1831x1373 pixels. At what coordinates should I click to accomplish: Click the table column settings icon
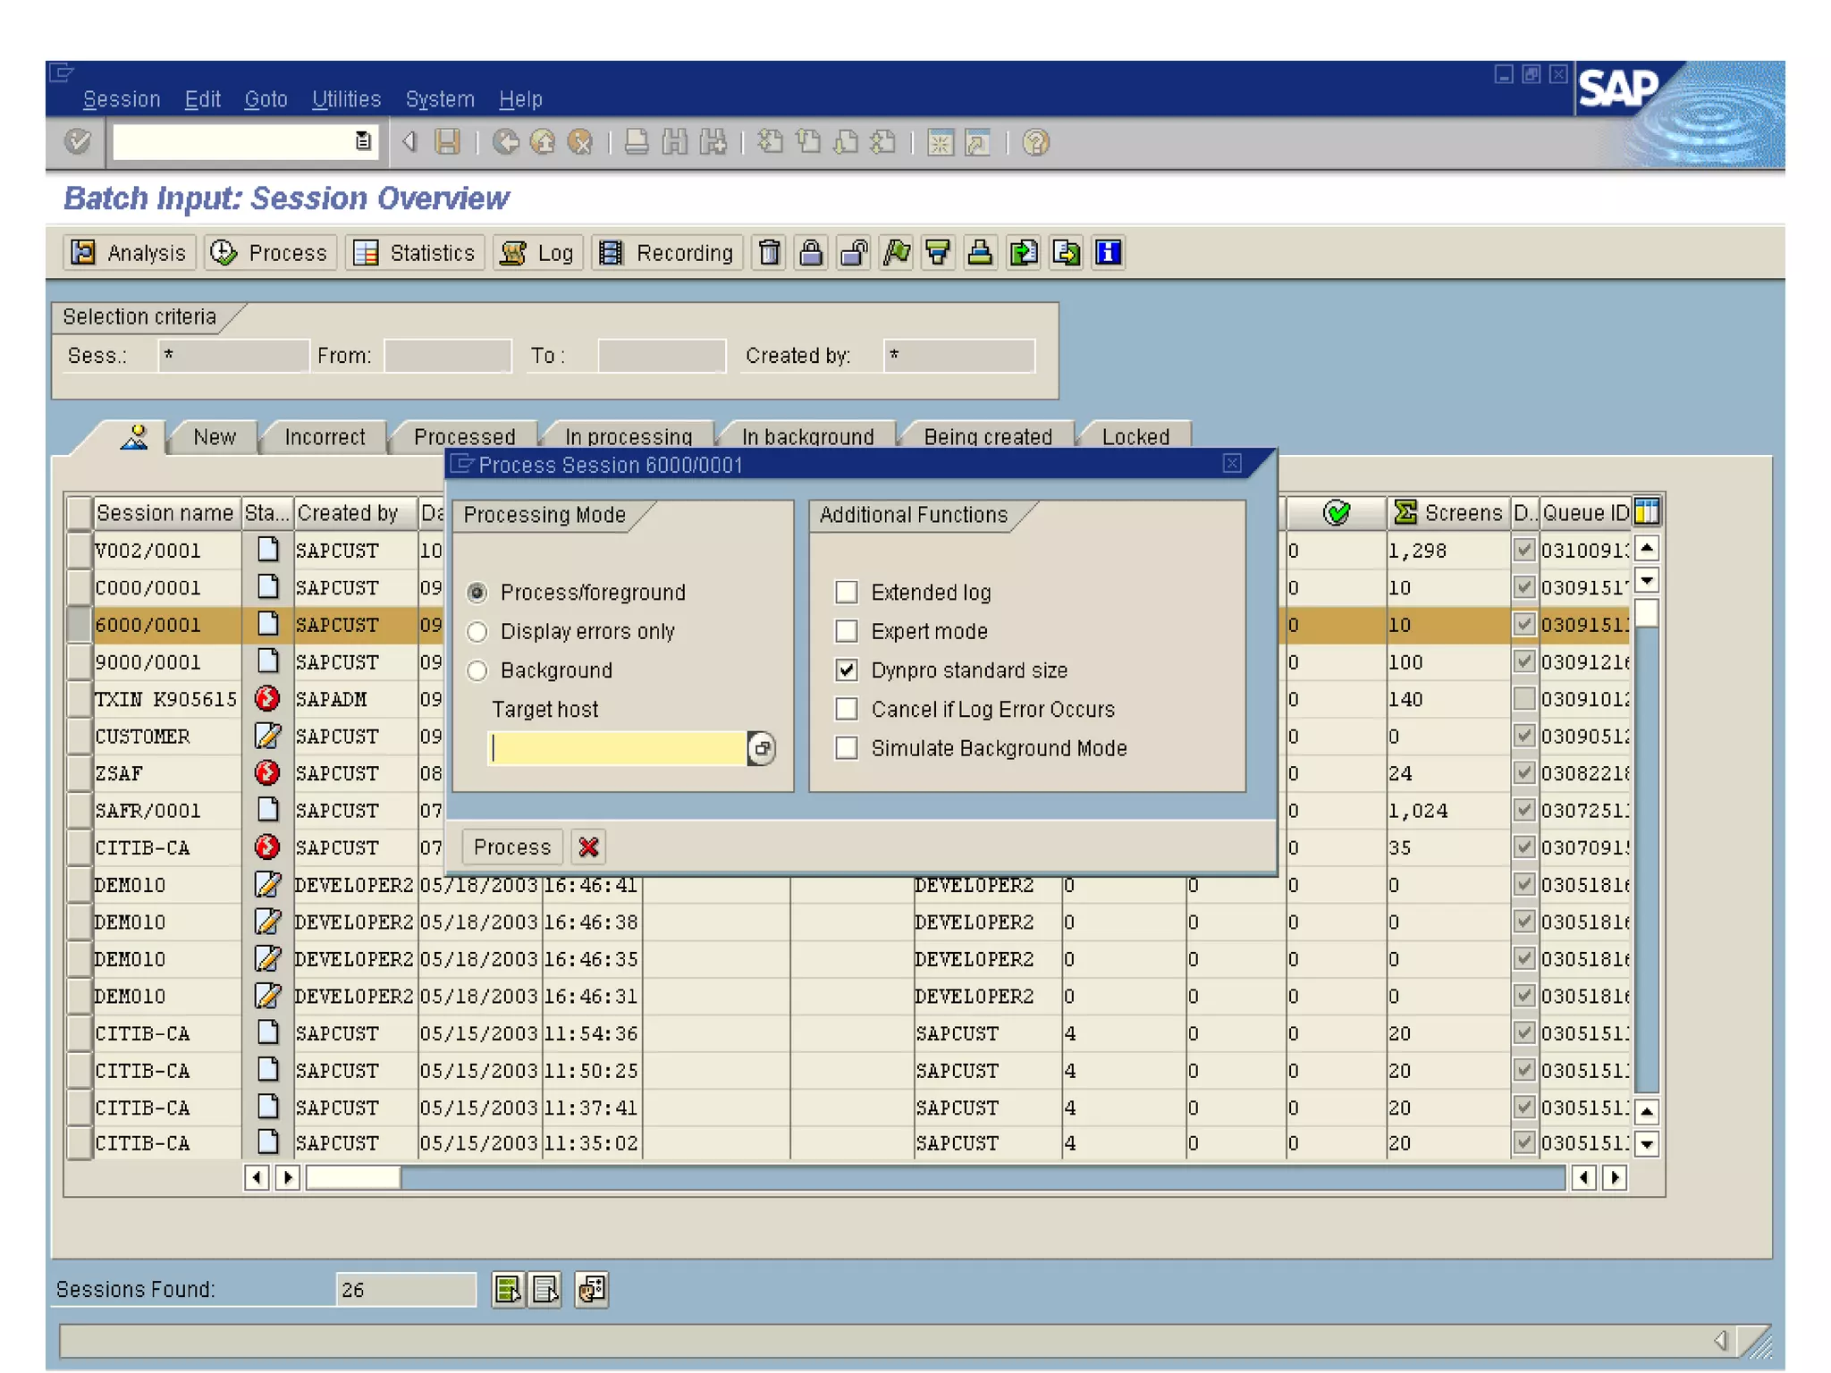click(x=1646, y=512)
